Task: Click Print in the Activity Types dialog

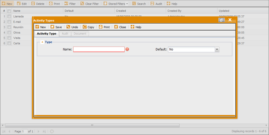Action: tap(104, 27)
